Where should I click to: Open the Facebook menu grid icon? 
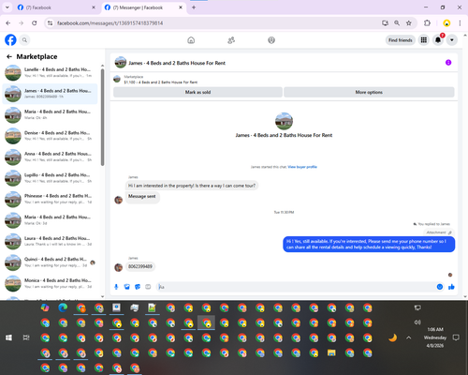pyautogui.click(x=424, y=40)
